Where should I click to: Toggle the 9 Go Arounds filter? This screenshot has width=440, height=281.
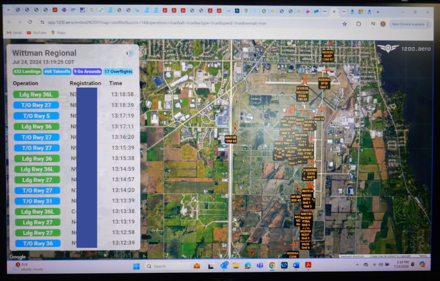tap(87, 71)
